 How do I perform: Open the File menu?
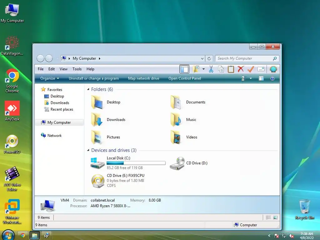pos(41,69)
